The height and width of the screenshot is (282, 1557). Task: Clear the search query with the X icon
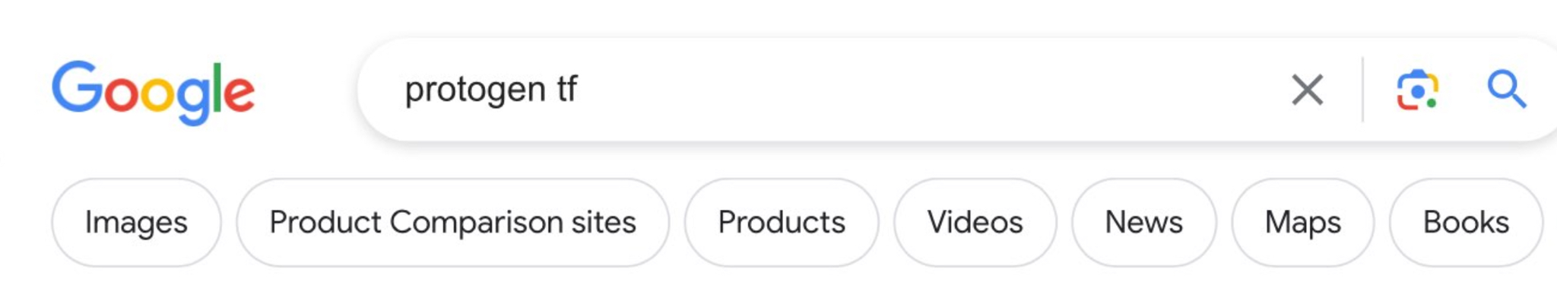tap(1307, 90)
